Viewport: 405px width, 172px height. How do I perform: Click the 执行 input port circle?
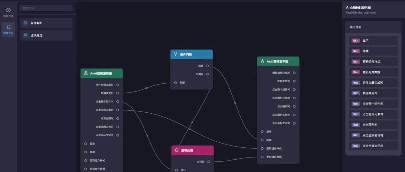tap(177, 170)
